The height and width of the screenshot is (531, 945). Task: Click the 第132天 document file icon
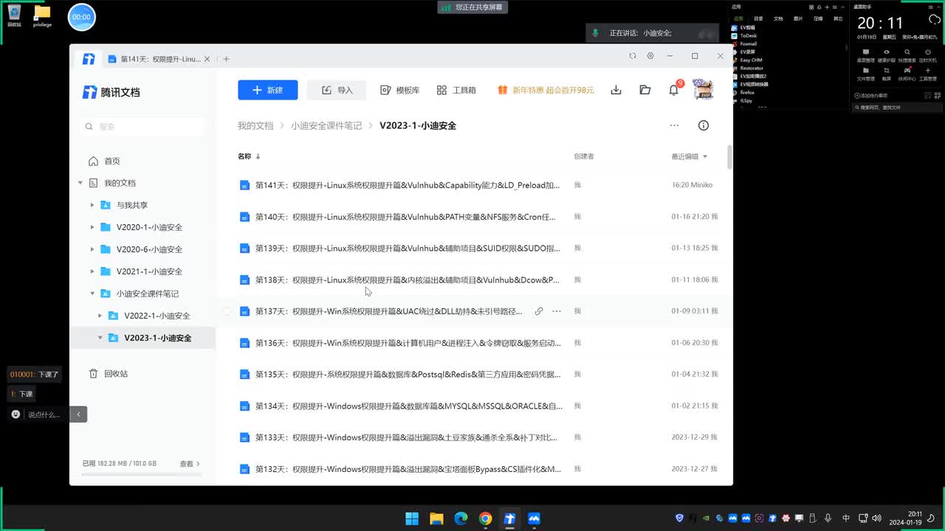(x=244, y=469)
